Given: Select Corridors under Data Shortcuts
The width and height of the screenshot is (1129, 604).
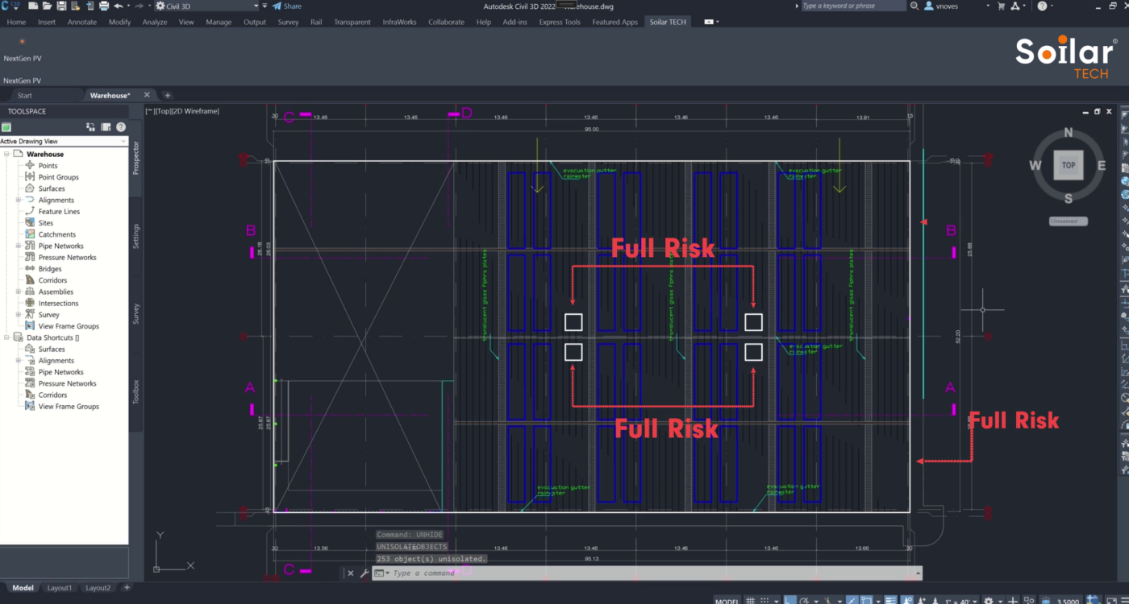Looking at the screenshot, I should point(52,395).
